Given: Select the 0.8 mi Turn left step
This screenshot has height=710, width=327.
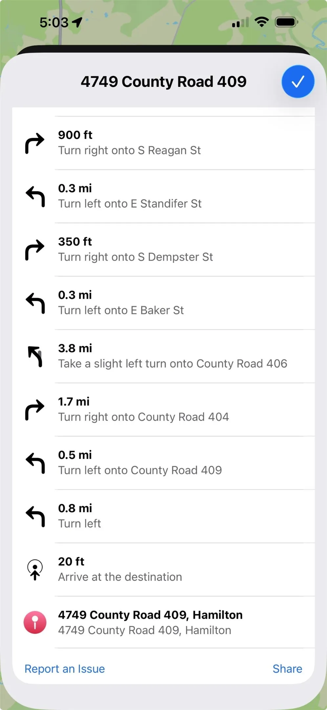Looking at the screenshot, I should pyautogui.click(x=163, y=516).
